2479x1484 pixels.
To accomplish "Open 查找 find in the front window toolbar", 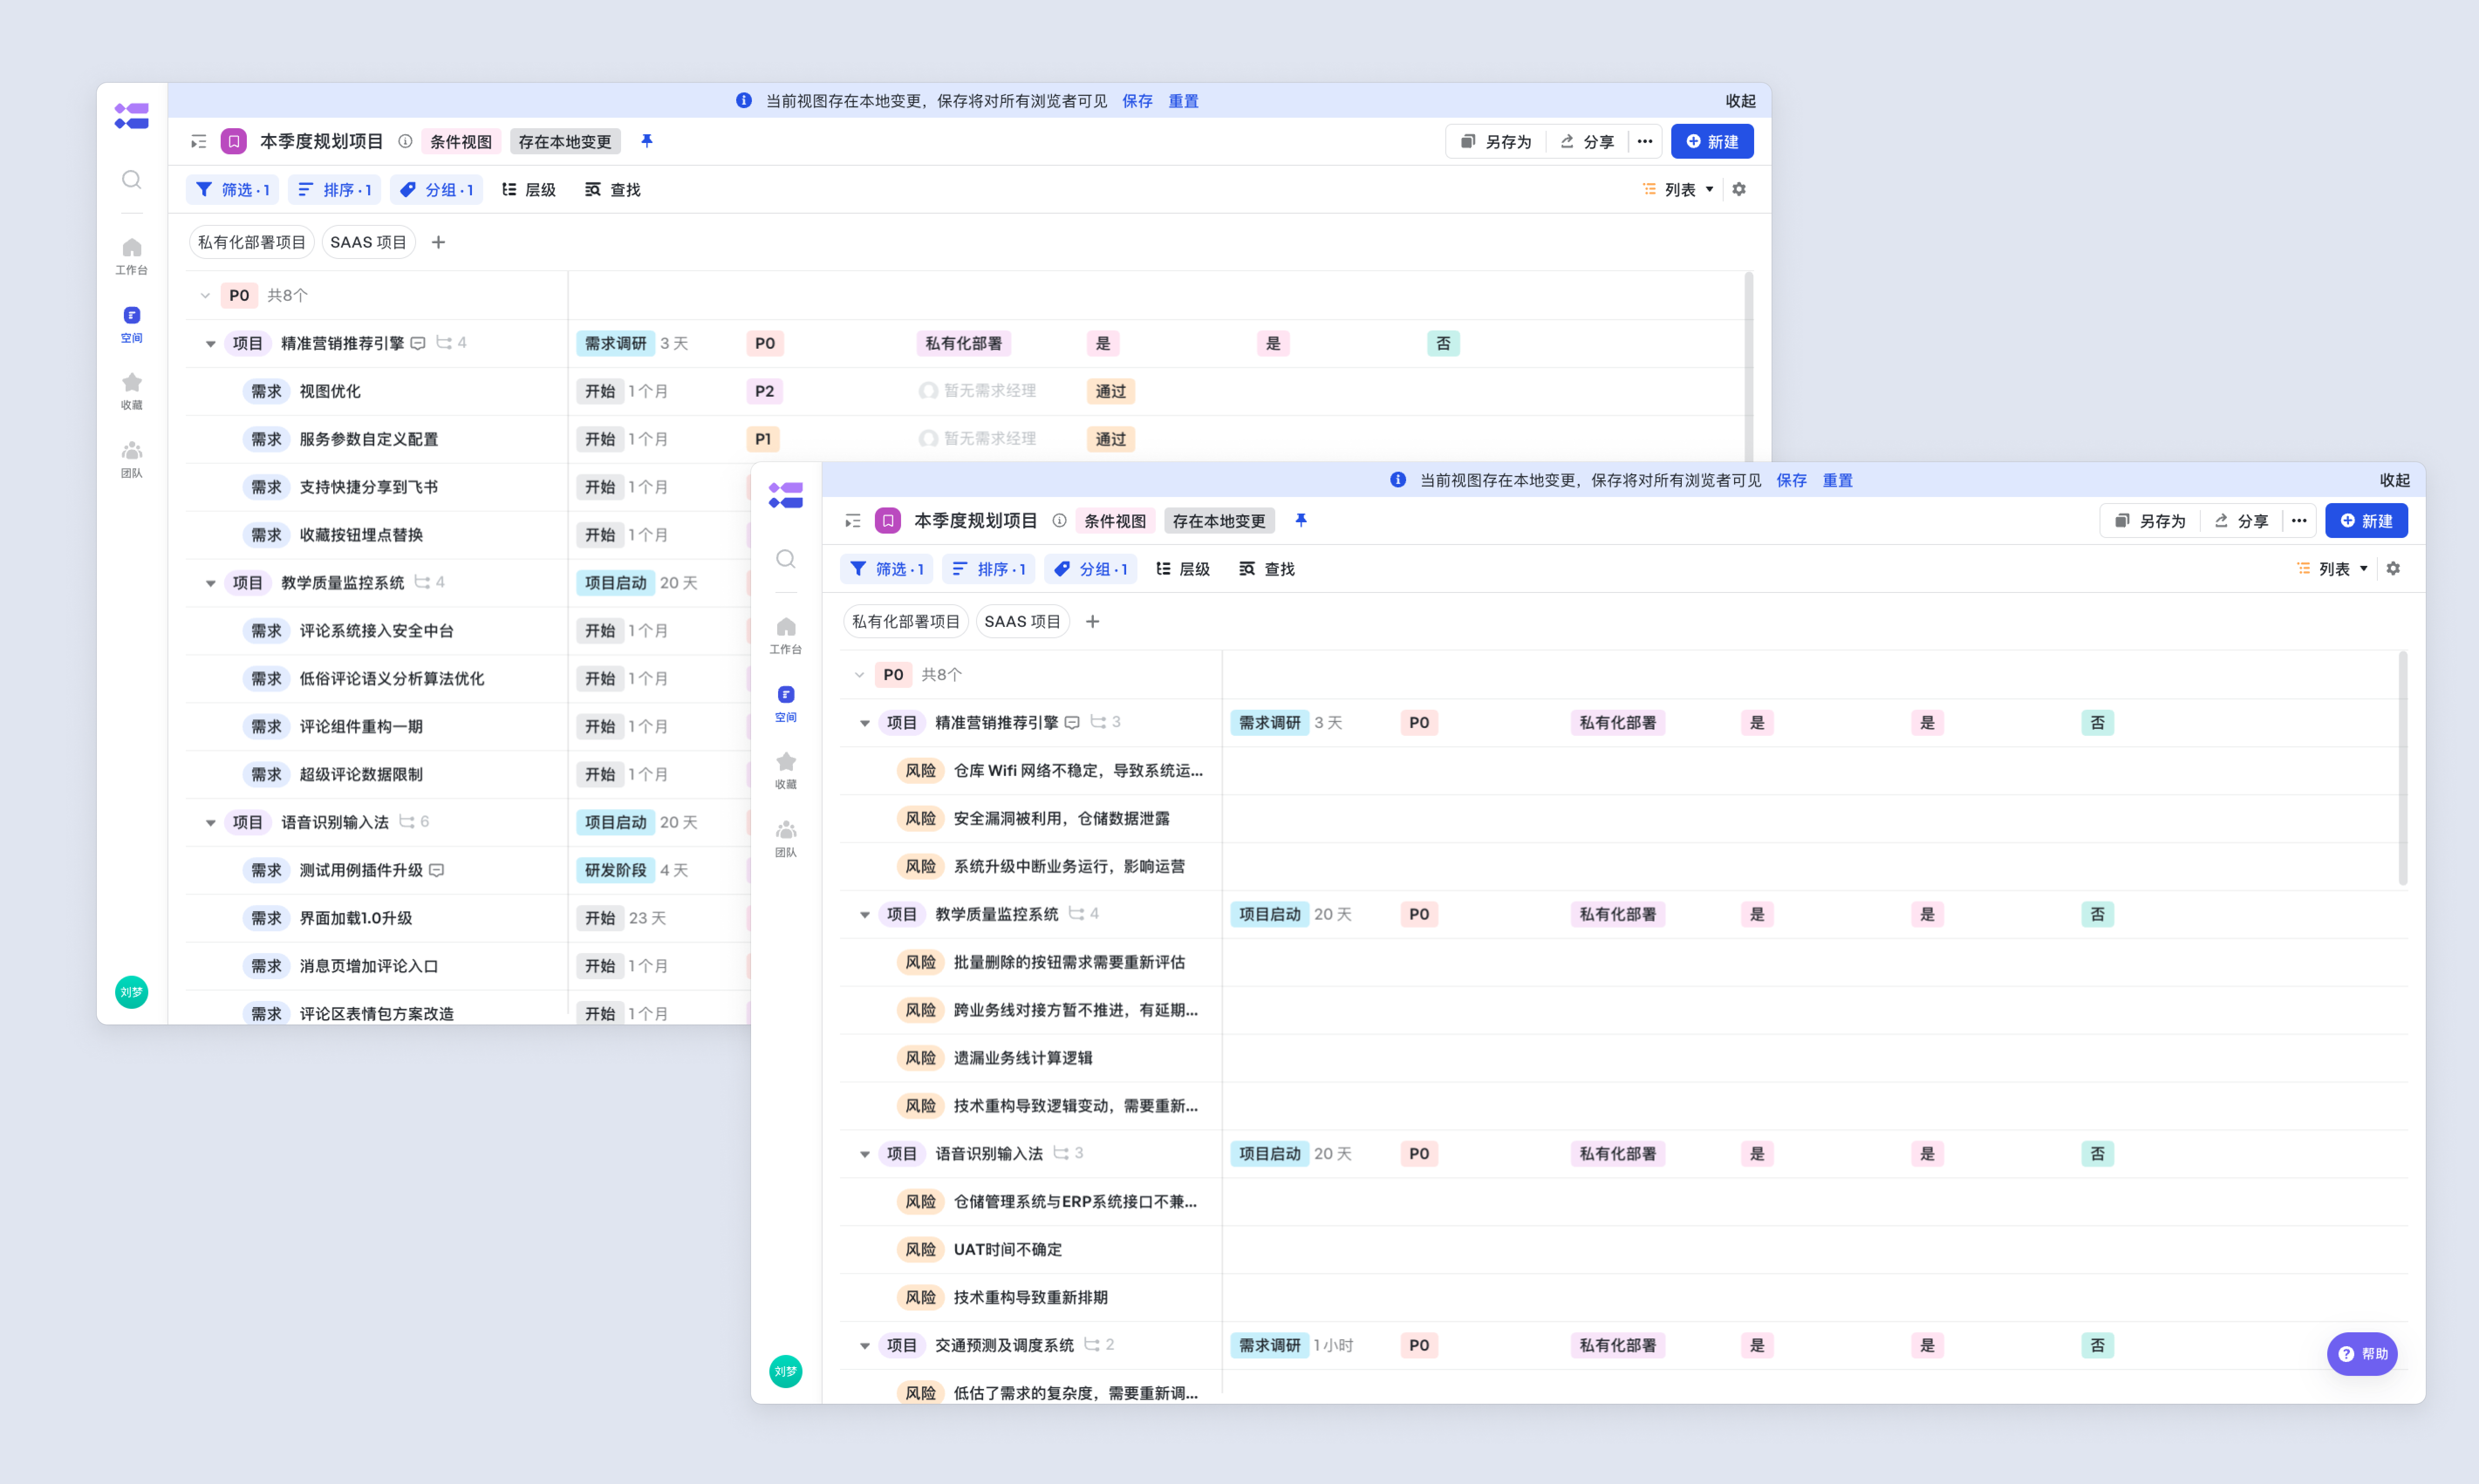I will tap(1267, 568).
